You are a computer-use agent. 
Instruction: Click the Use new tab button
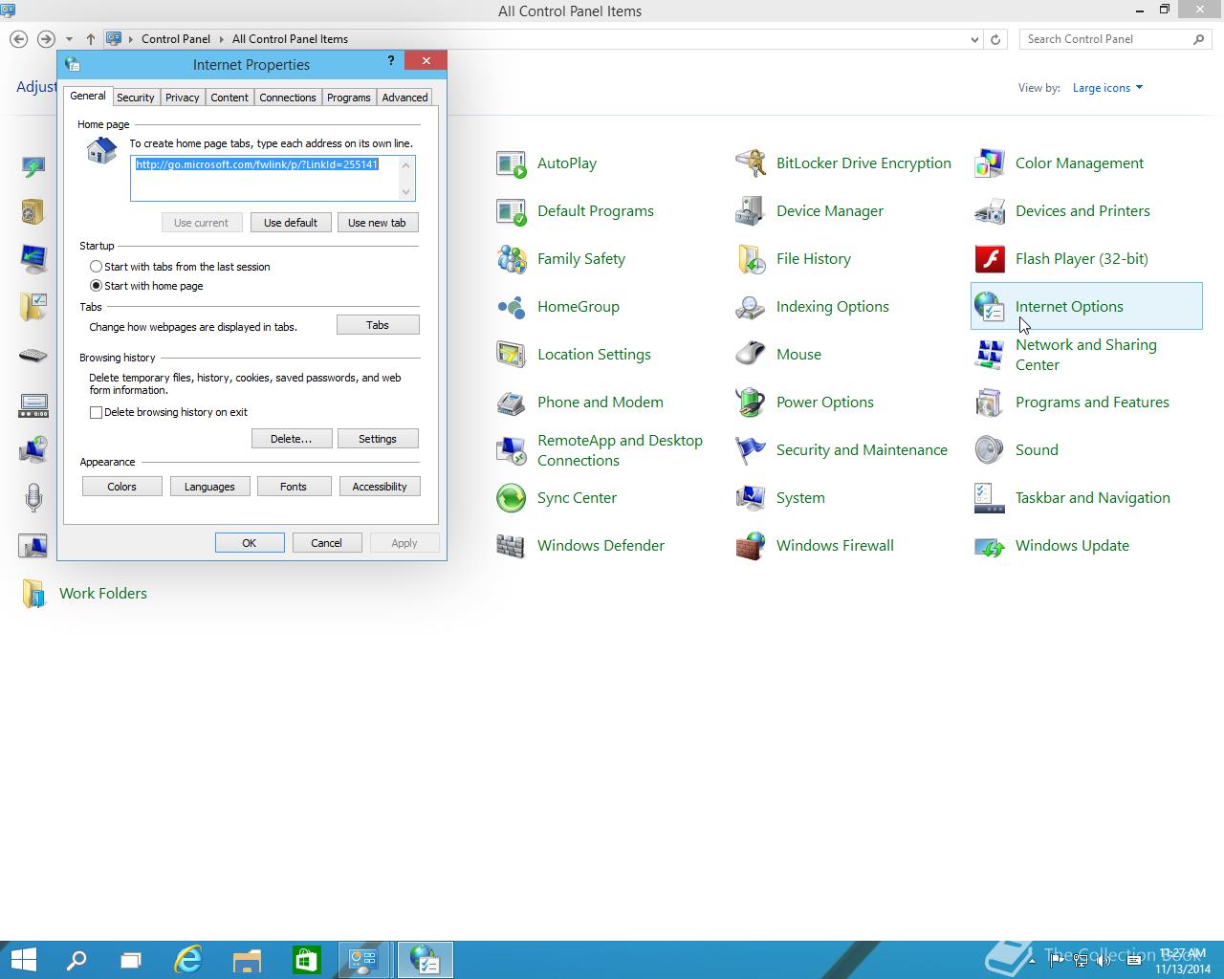pos(377,223)
